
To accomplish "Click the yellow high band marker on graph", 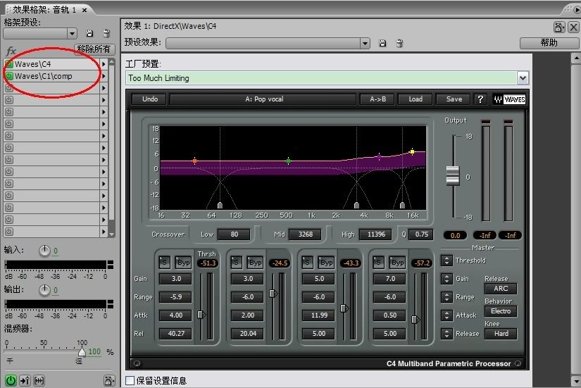I will pos(412,151).
